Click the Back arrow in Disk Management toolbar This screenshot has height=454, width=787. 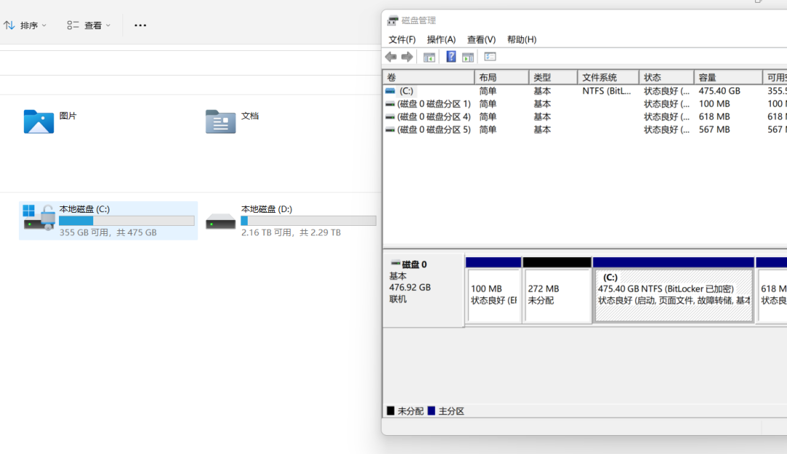[391, 57]
